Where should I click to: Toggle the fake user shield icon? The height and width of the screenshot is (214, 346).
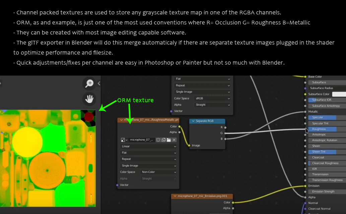click(x=158, y=140)
